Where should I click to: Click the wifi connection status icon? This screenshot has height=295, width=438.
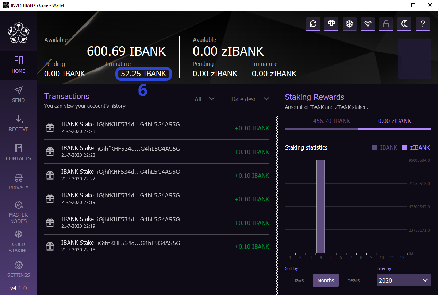368,24
